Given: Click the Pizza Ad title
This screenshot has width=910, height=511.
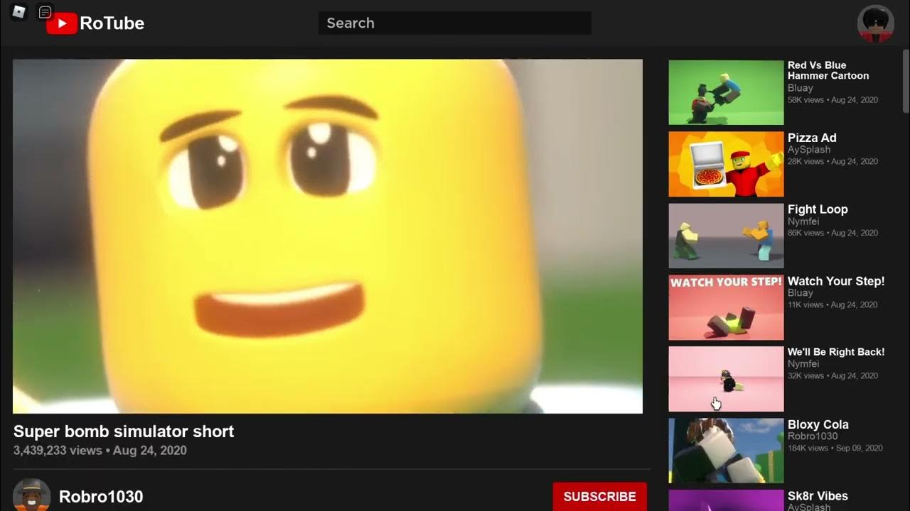Looking at the screenshot, I should pos(812,138).
